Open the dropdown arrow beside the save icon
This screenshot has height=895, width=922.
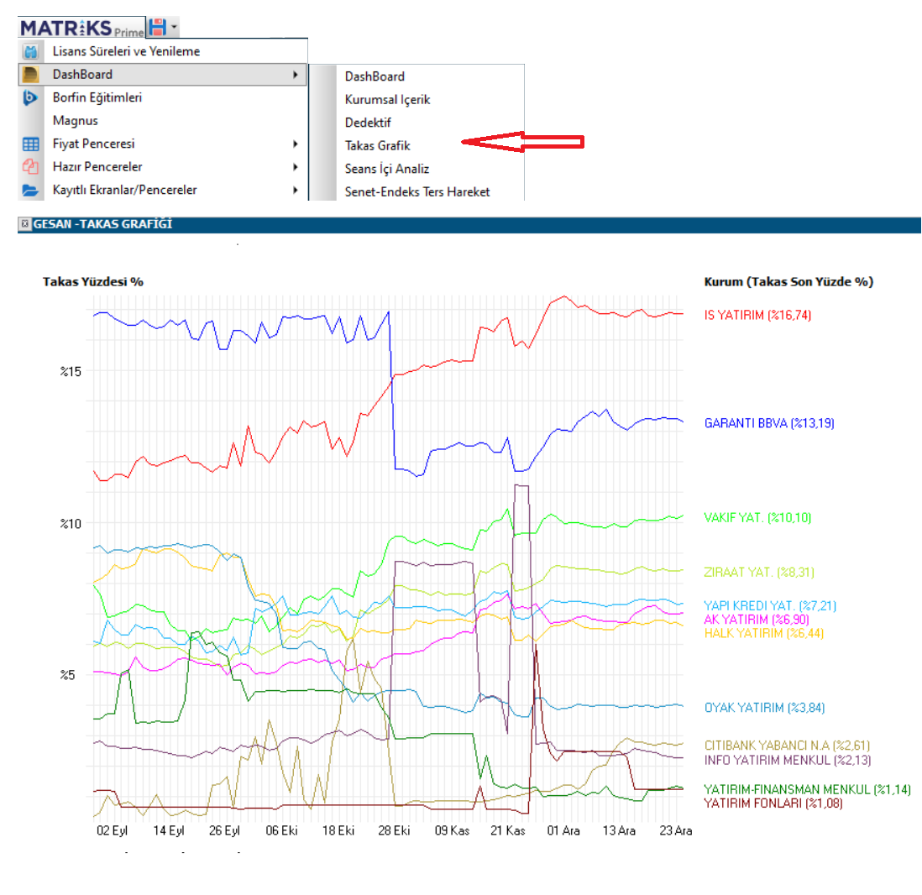174,27
